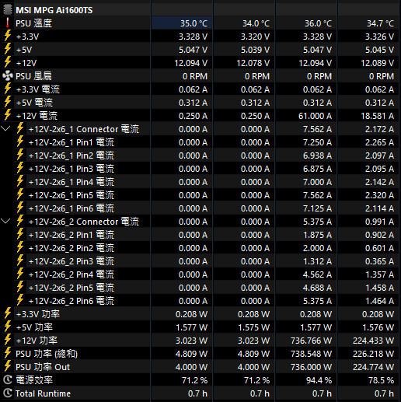Click the lightning icon for +3.3V 電流
Image resolution: width=401 pixels, height=402 pixels.
coord(8,89)
